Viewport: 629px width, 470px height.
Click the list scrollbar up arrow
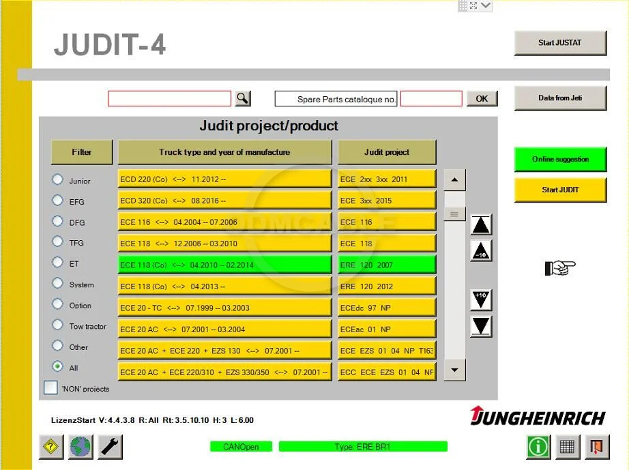pos(454,180)
